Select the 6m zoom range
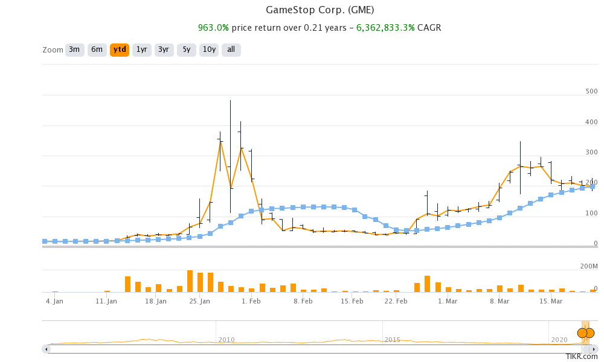This screenshot has height=362, width=604. (97, 49)
